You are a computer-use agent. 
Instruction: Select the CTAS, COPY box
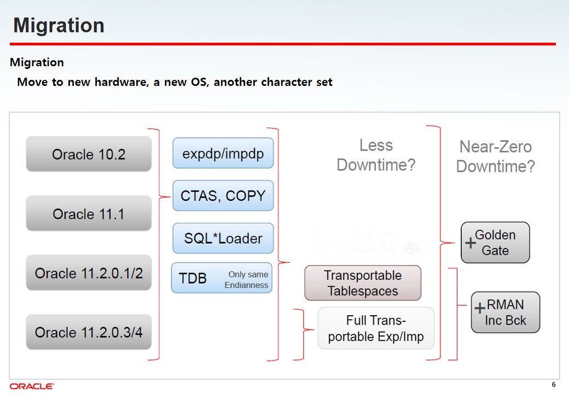tap(223, 195)
